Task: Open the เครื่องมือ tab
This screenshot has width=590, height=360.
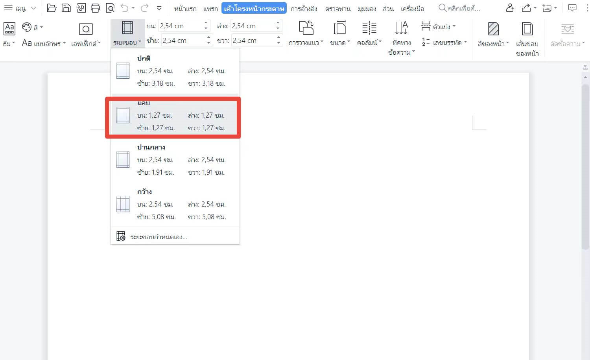Action: (413, 8)
